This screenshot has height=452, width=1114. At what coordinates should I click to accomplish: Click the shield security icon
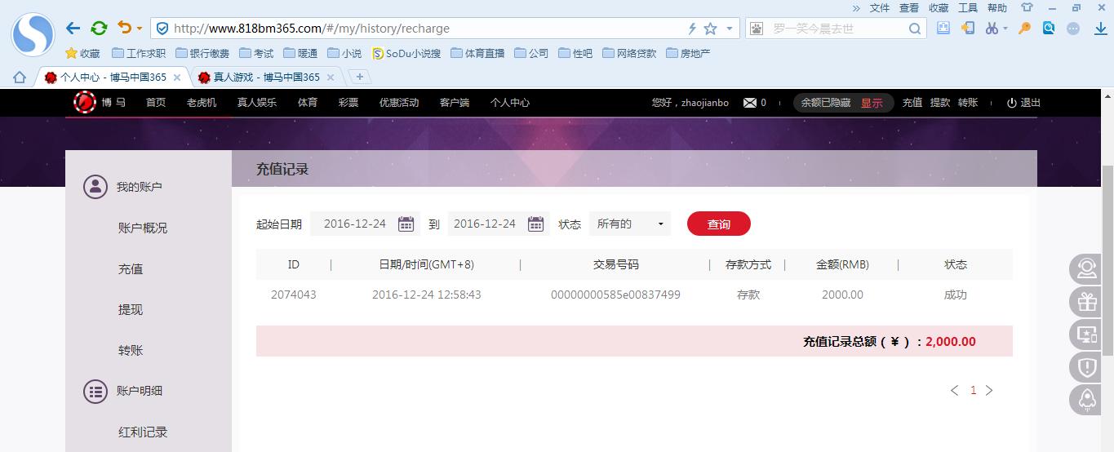point(1086,367)
